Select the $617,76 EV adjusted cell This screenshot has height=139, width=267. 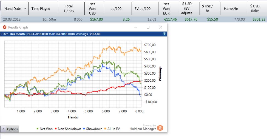pos(191,19)
